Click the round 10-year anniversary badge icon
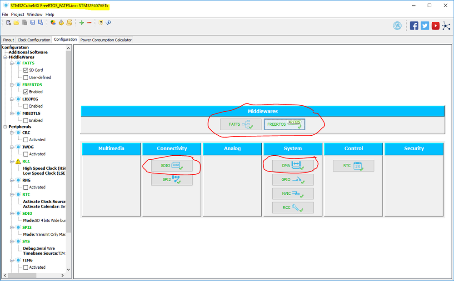 pyautogui.click(x=397, y=26)
